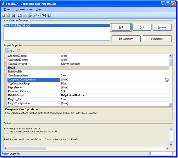The height and width of the screenshot is (158, 178).
Task: Select the ComponentConfigurations property row
Action: coord(88,80)
